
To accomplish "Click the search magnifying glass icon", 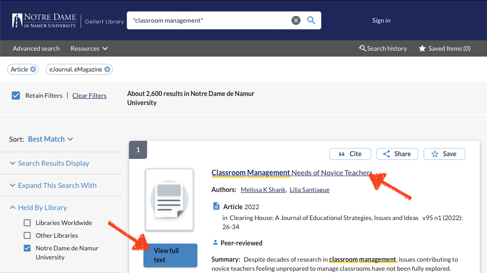I will pos(311,20).
